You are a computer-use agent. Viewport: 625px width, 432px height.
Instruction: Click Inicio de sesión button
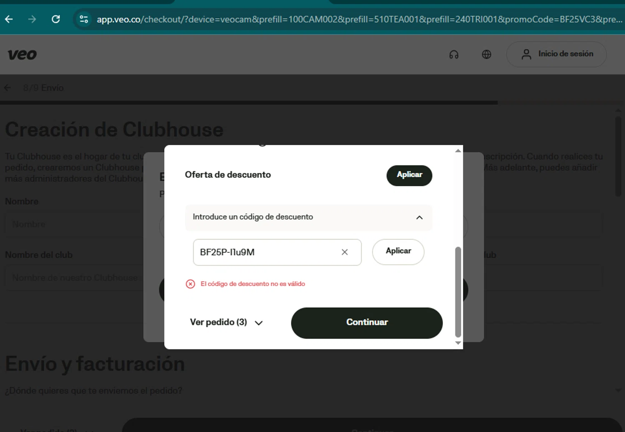point(556,54)
